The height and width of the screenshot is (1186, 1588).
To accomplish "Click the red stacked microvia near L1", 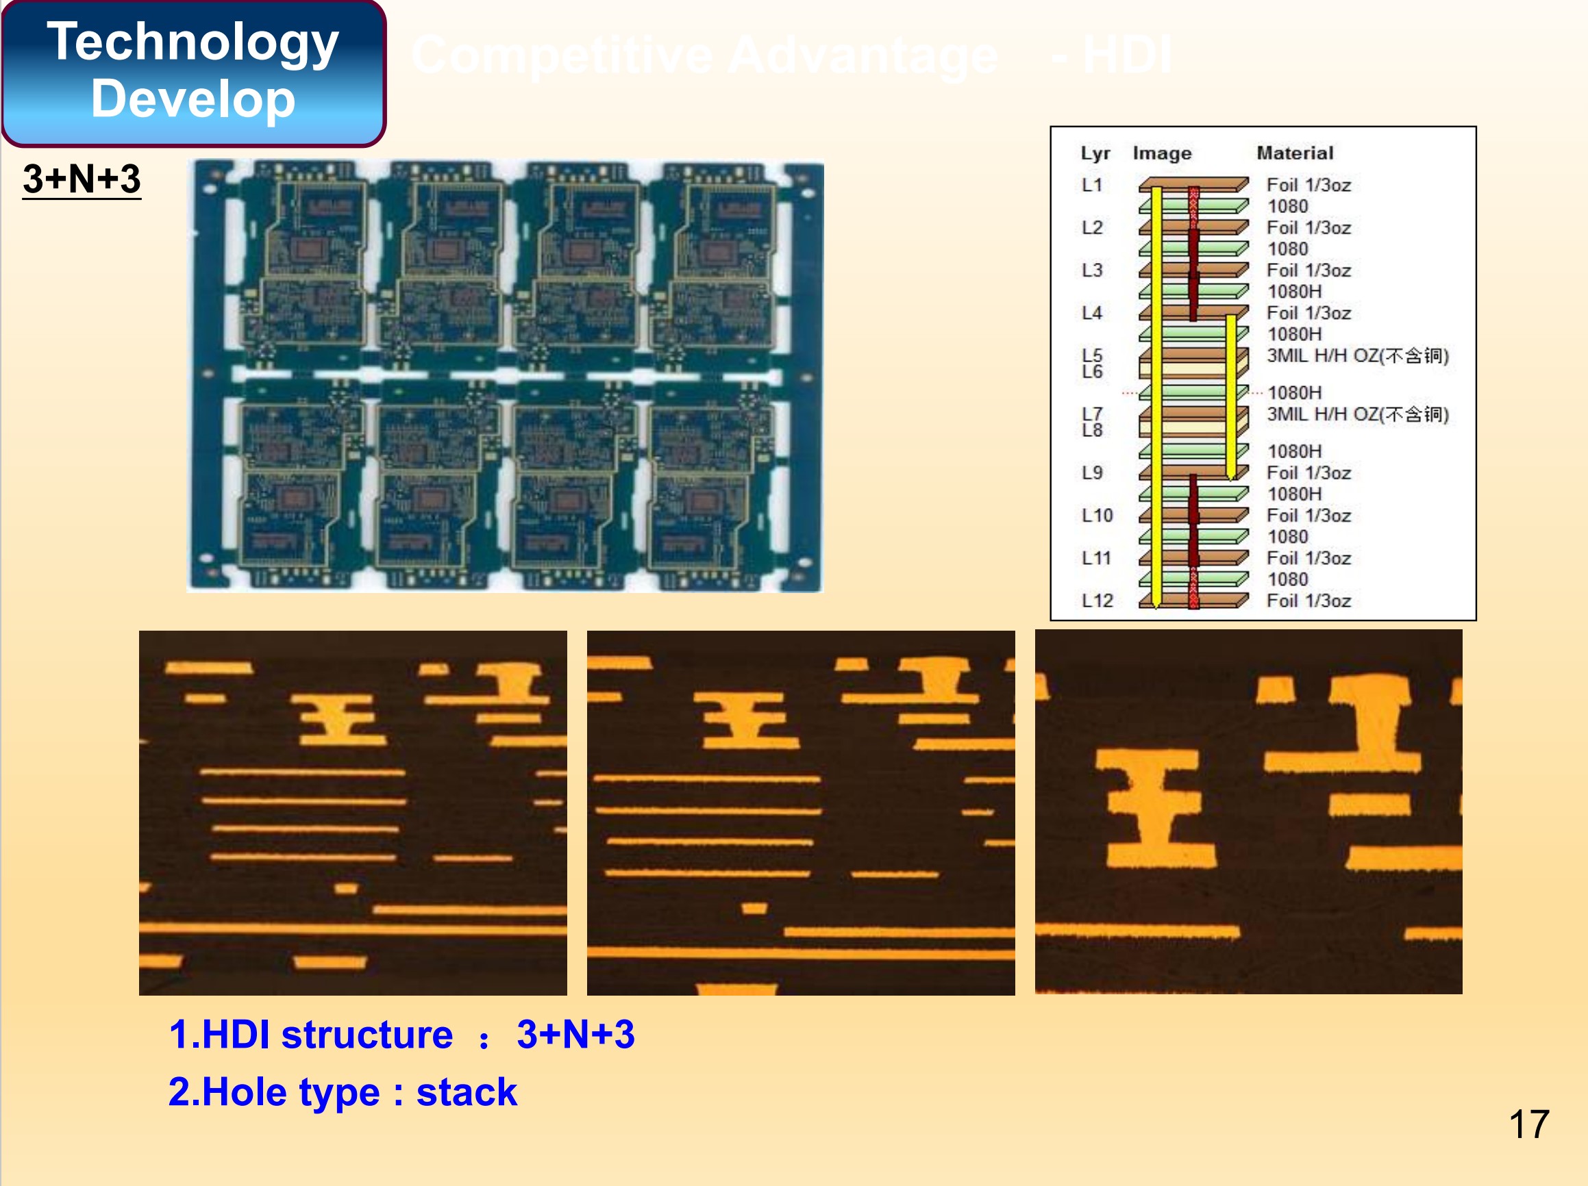I will tap(1193, 205).
